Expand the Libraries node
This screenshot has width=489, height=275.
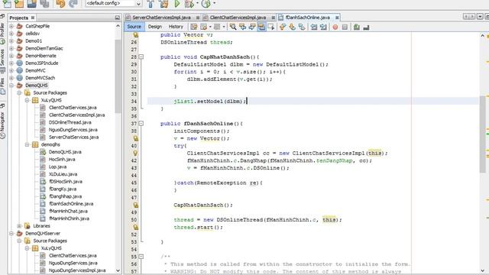[19, 226]
